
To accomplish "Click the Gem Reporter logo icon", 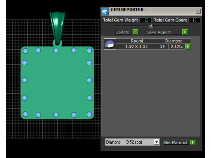I will pos(105,11).
